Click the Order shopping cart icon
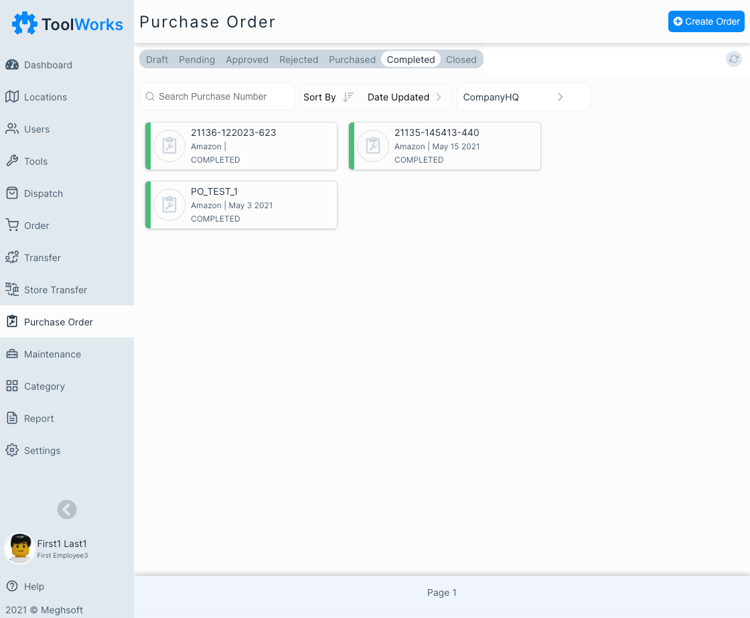 [x=12, y=226]
